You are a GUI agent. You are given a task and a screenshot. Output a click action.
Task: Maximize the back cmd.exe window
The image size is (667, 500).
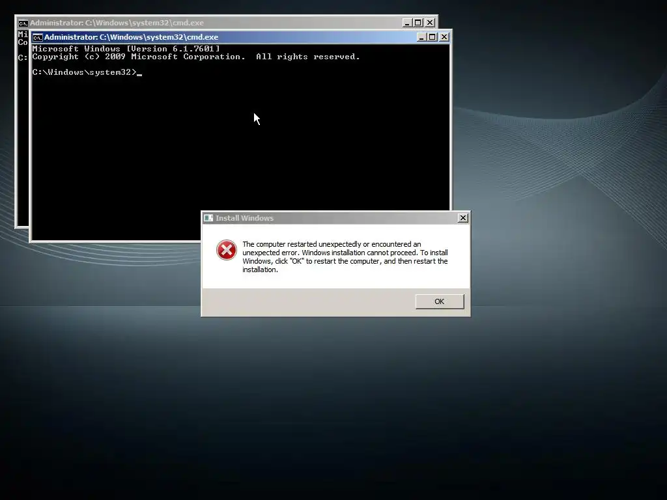pyautogui.click(x=418, y=23)
